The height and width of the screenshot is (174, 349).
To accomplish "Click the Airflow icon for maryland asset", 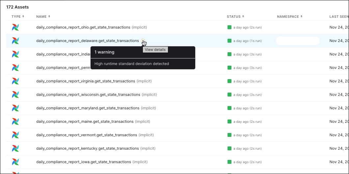I will coord(15,108).
